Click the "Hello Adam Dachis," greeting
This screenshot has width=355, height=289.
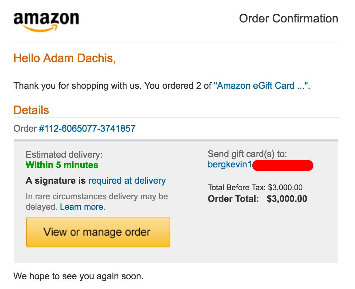pyautogui.click(x=65, y=59)
